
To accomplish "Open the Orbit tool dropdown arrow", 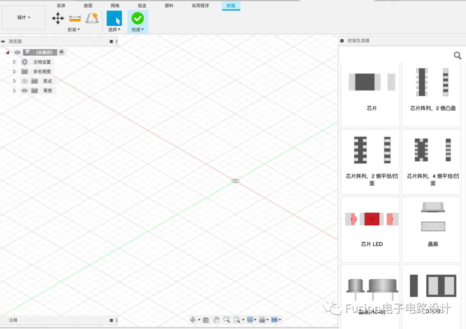I will coord(199,320).
